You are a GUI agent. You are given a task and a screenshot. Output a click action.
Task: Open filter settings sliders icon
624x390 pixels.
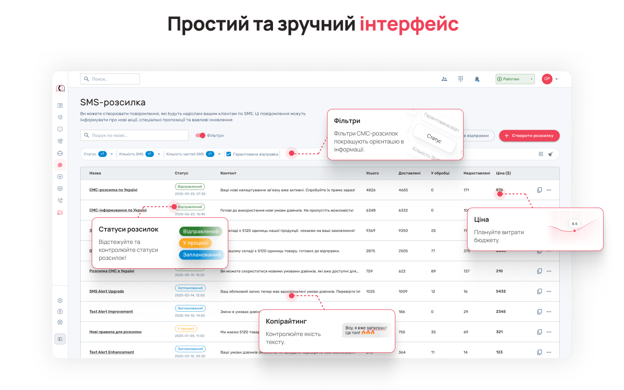pos(541,154)
